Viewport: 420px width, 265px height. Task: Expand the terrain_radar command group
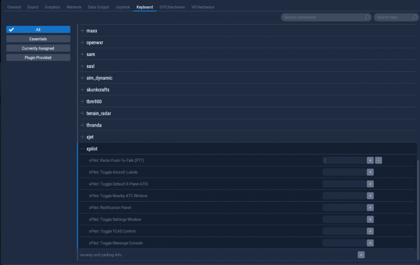coord(82,113)
